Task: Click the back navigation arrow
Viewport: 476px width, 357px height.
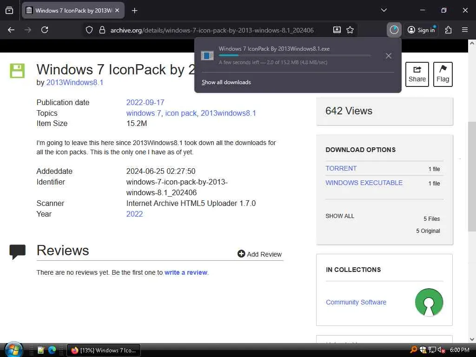Action: pos(11,30)
